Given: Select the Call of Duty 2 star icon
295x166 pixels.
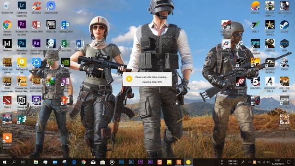Looking at the screenshot, I should tap(270, 24).
